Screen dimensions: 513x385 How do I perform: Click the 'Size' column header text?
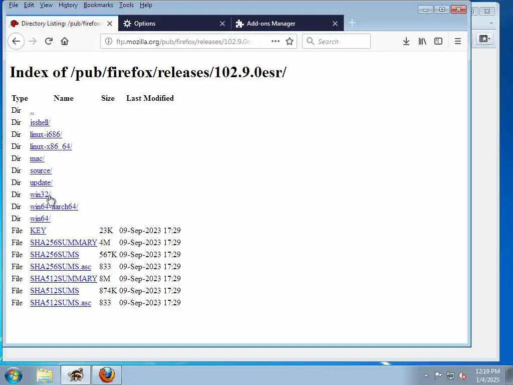click(x=108, y=98)
